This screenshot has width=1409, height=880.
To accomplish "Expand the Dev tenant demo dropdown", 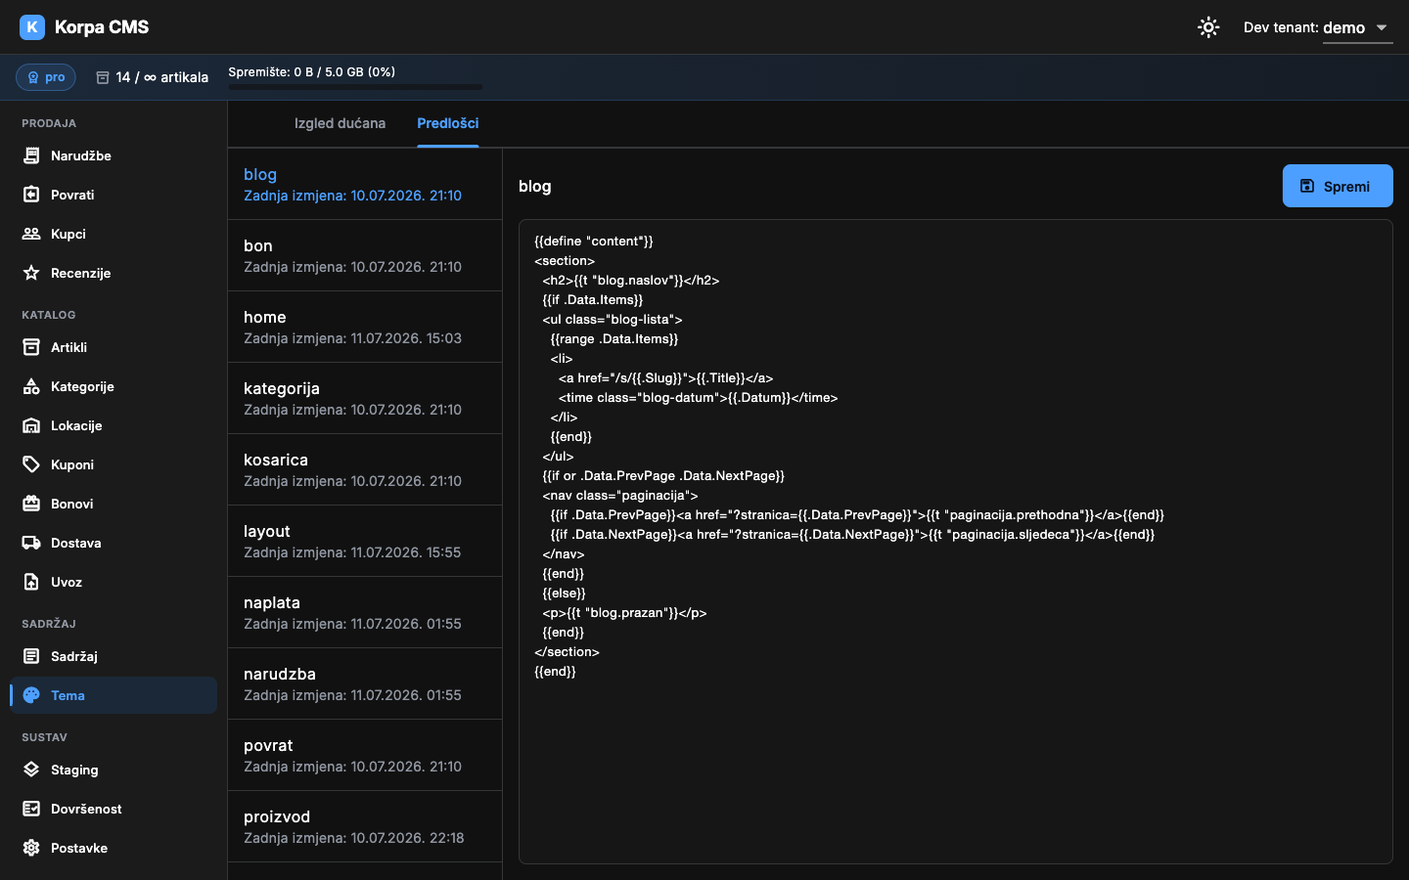I will pyautogui.click(x=1316, y=27).
